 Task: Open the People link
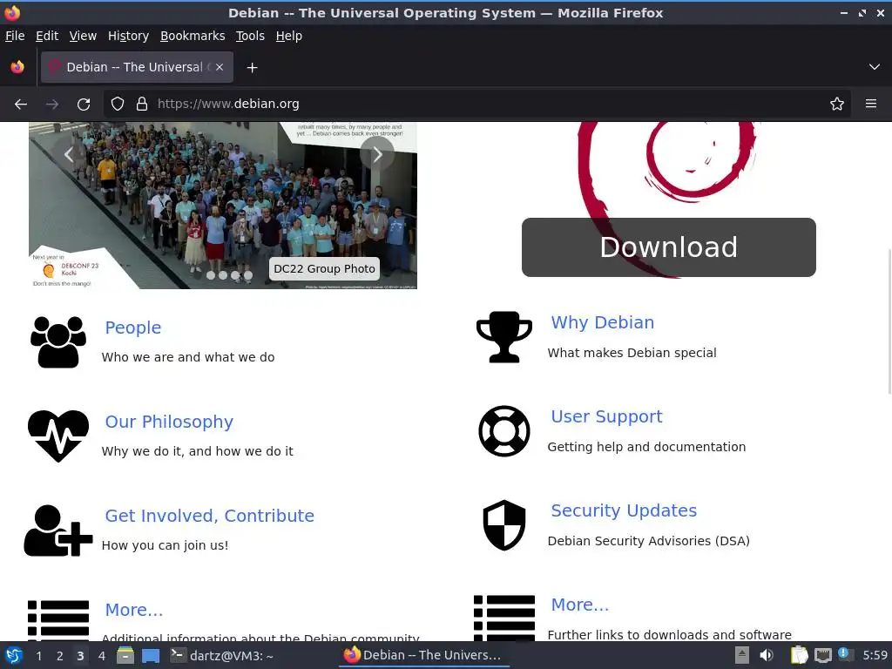click(x=133, y=328)
